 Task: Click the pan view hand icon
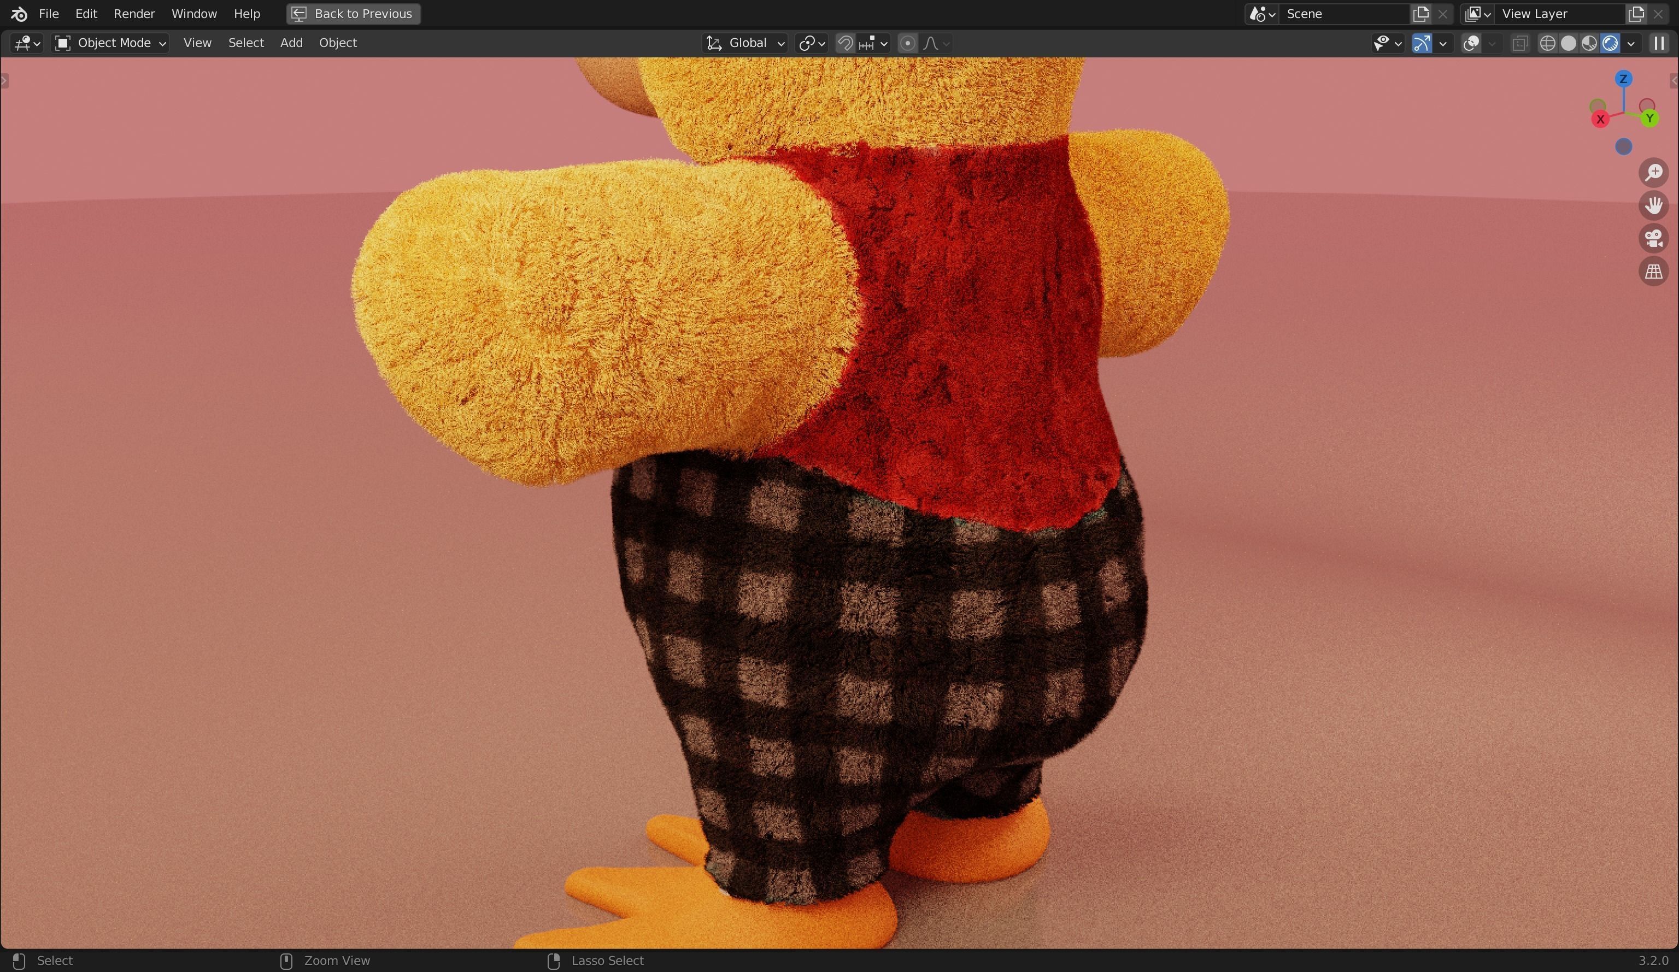pos(1653,205)
